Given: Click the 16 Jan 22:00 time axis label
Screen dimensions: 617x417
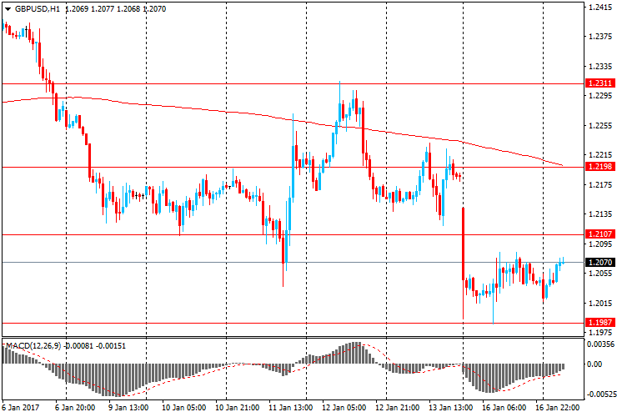Looking at the screenshot, I should 558,407.
